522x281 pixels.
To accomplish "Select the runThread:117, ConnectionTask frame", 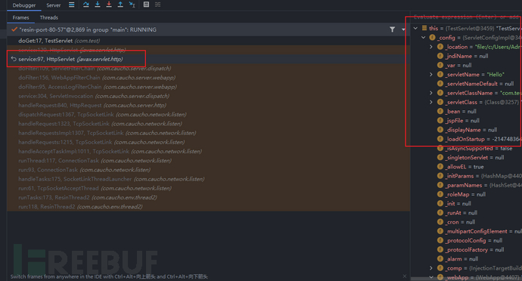I will click(208, 161).
